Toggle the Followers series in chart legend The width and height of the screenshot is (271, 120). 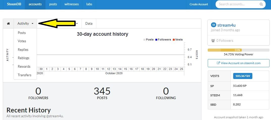(163, 39)
